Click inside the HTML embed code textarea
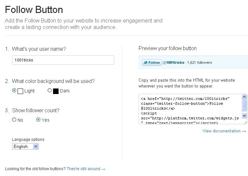Viewport: 248px width, 176px height. (x=190, y=109)
